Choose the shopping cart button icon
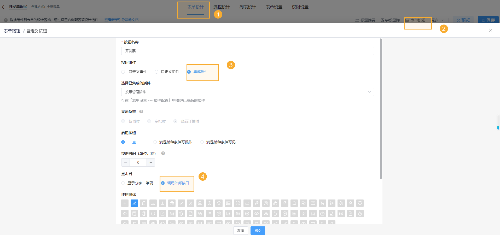The image size is (500, 235). pos(322,203)
